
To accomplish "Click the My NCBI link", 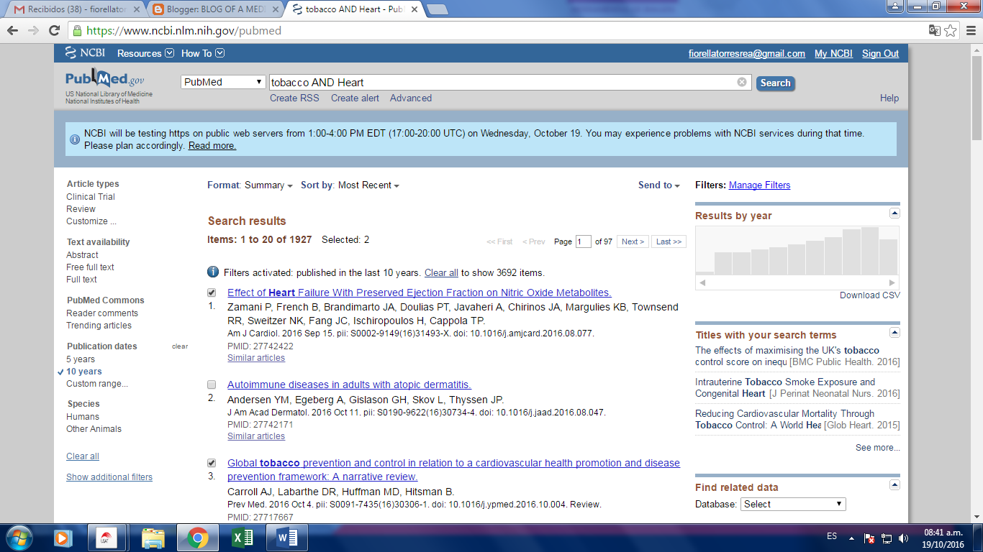I will (x=833, y=53).
